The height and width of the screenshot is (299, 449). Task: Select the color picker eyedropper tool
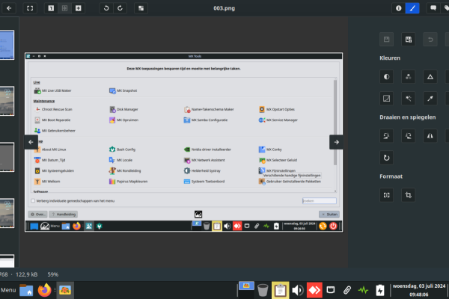point(430,98)
